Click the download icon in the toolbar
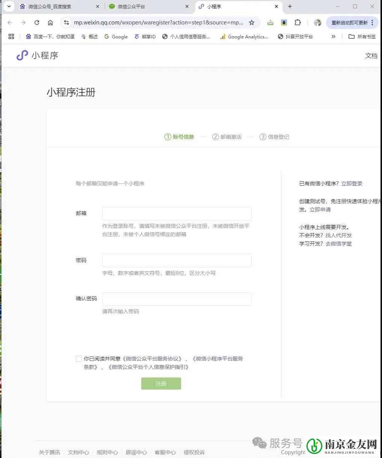 284,23
